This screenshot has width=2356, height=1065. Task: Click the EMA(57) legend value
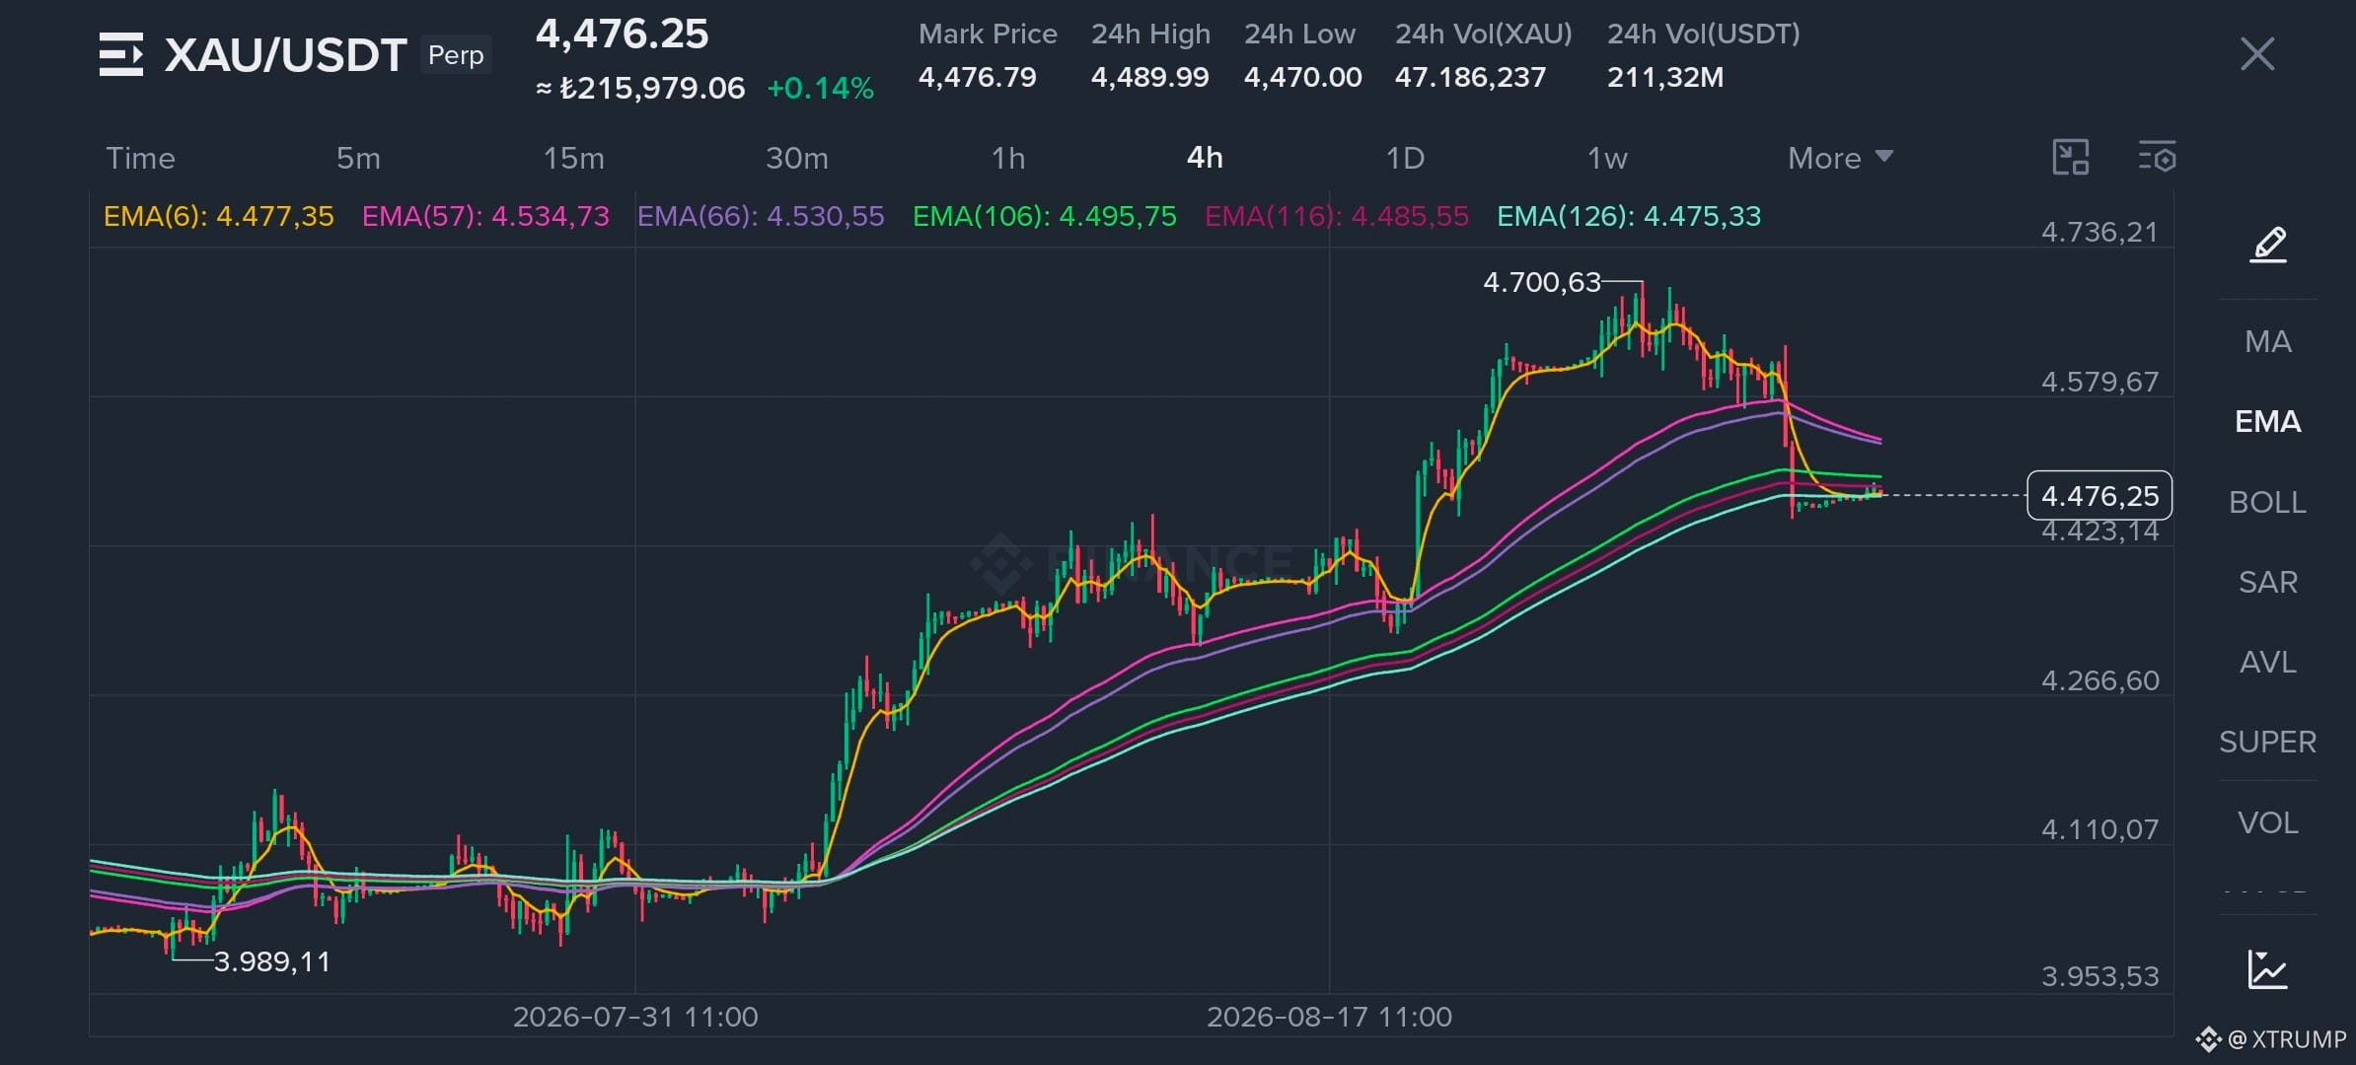coord(485,216)
